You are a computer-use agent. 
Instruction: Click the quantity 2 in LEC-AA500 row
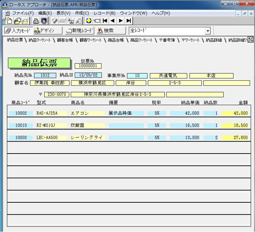211,137
